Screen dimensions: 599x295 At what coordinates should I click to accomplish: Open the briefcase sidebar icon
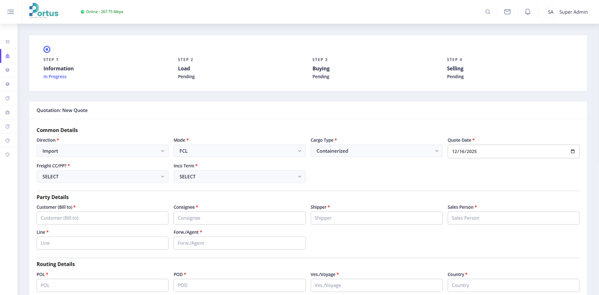click(x=7, y=112)
